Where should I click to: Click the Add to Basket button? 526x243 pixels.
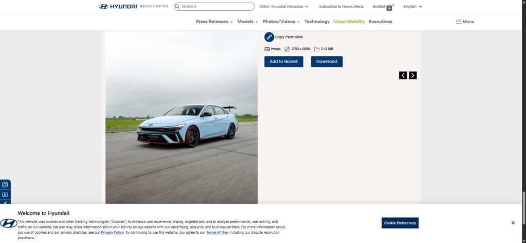coord(284,62)
